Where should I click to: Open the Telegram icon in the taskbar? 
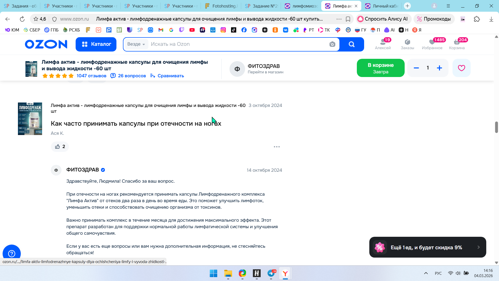271,273
